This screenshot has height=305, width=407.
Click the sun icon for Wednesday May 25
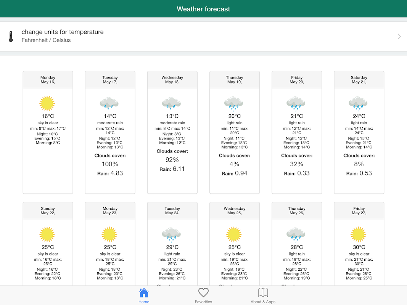[x=234, y=234]
